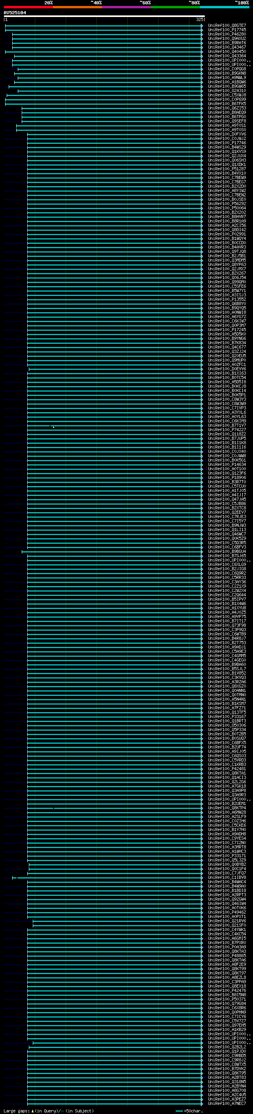Click the purple ~60% identity scale segment
Screen dimensions: 253x1114
pyautogui.click(x=126, y=7)
